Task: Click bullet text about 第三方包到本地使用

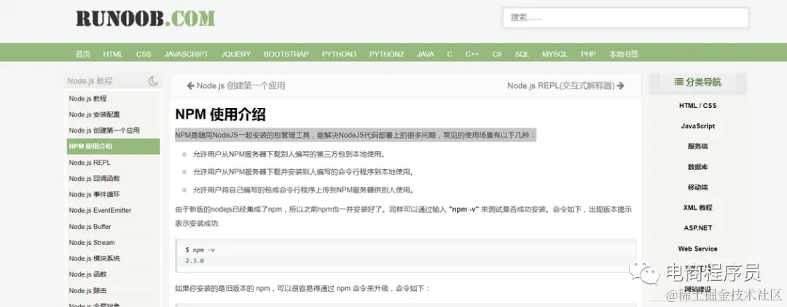Action: 289,155
